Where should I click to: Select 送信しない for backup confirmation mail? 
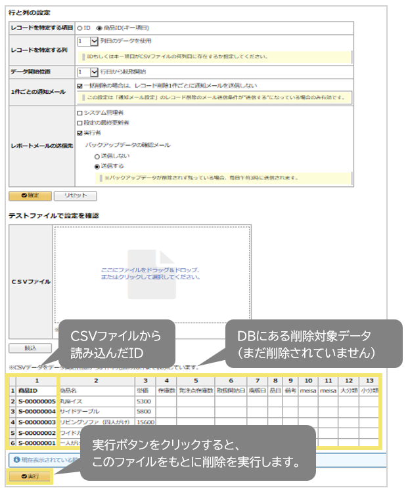point(97,157)
